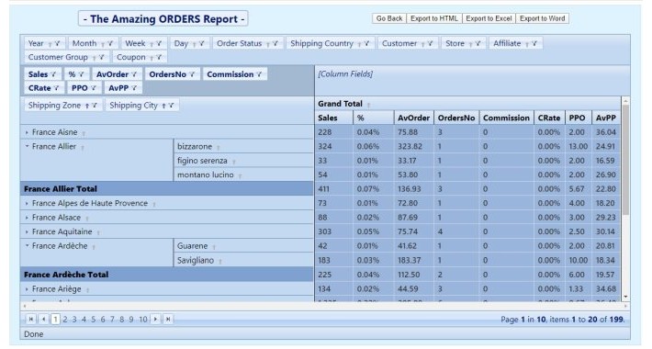652x349 pixels.
Task: Go to page 2 in the pager
Action: (65, 320)
